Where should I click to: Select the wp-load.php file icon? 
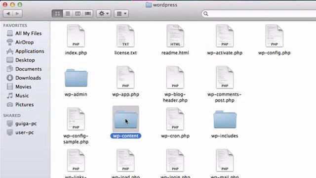point(125,160)
